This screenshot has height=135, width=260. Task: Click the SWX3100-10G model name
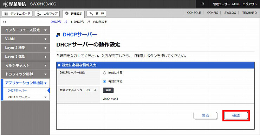[43, 4]
